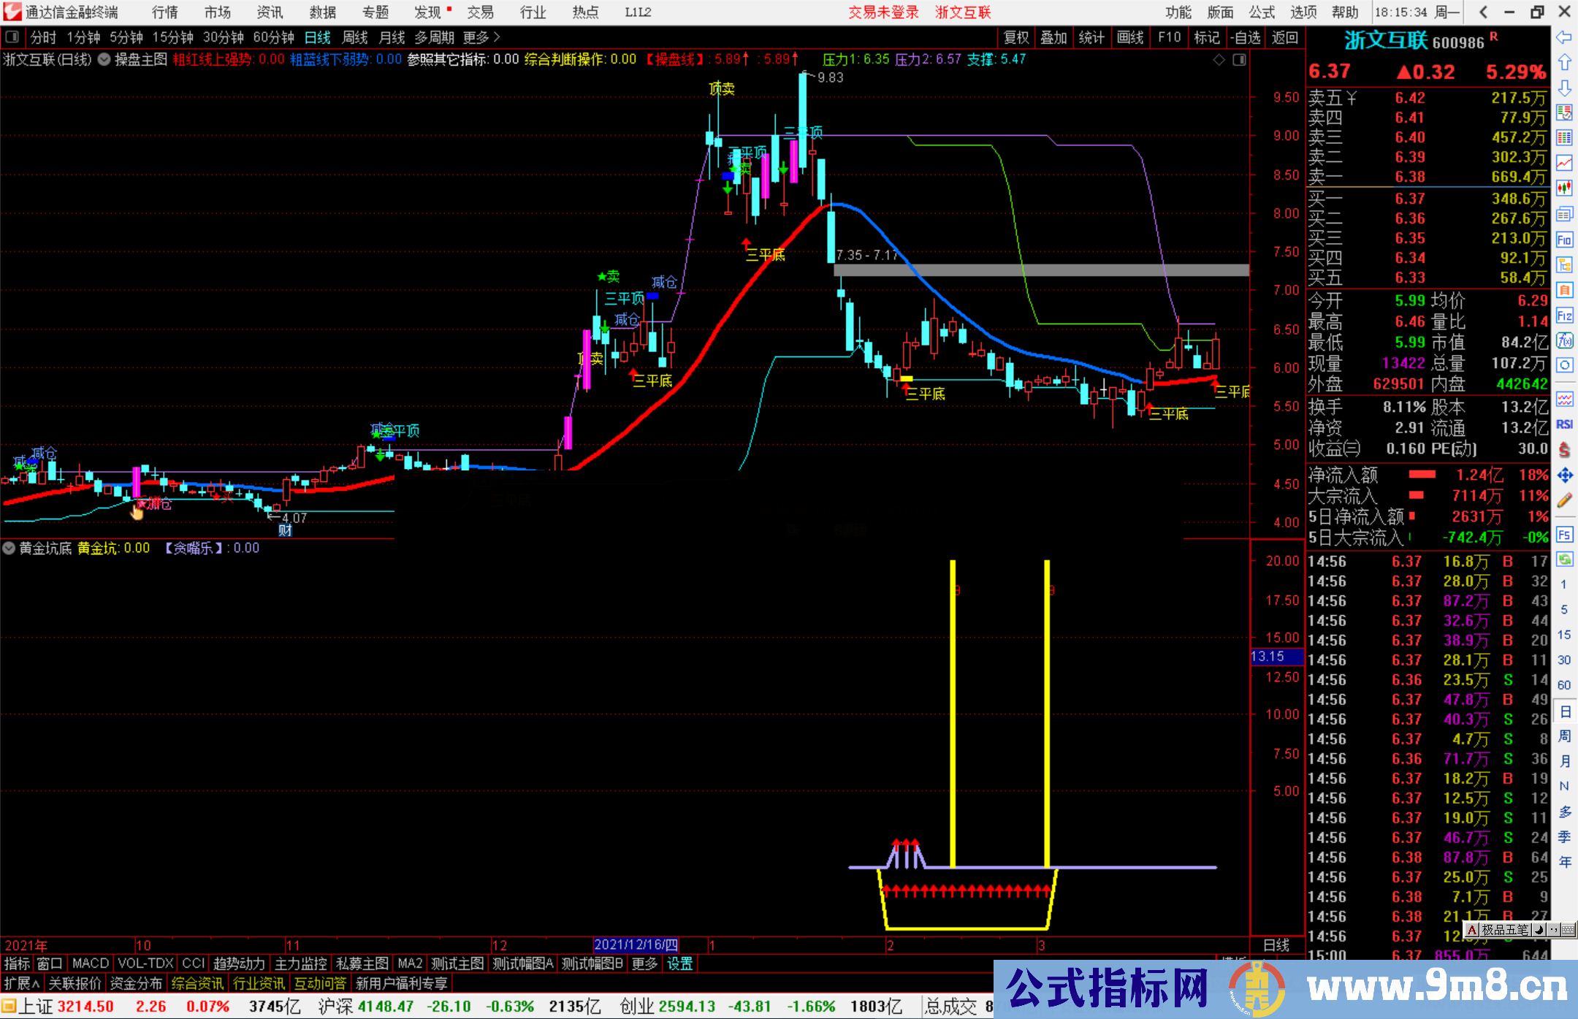
Task: Click the 复权 button
Action: (x=1016, y=37)
